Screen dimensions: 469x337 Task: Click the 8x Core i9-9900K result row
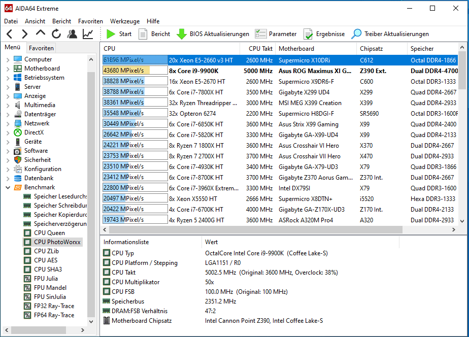(280, 71)
